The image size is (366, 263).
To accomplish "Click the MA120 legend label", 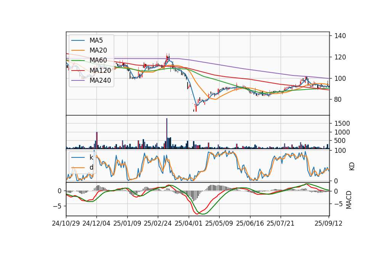I will pyautogui.click(x=100, y=70).
